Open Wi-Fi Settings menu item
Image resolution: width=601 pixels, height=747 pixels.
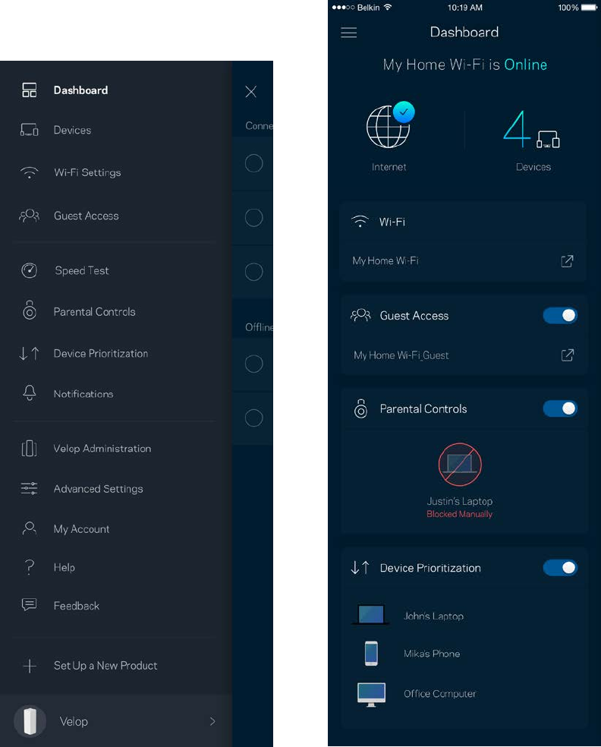(87, 172)
